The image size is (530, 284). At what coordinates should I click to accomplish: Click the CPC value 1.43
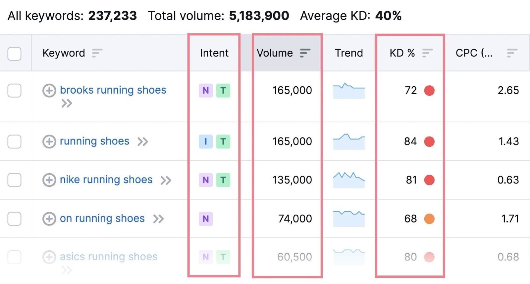tap(509, 142)
